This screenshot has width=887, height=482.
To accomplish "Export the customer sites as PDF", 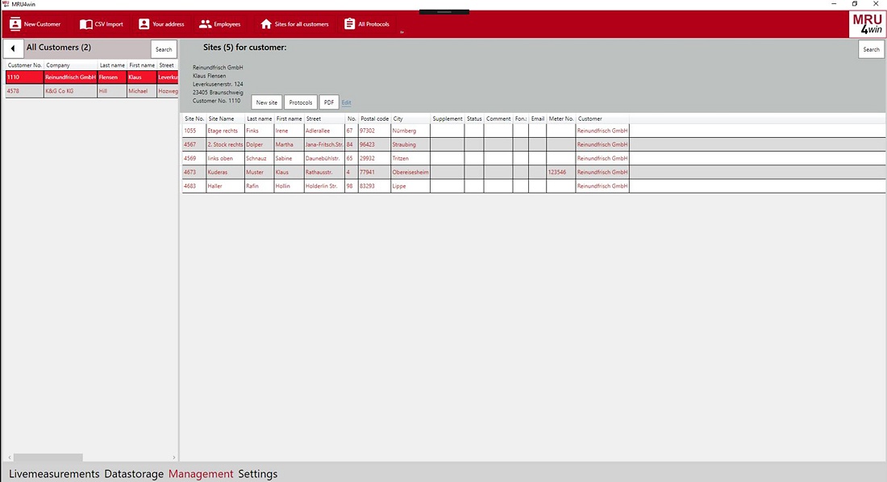I will 328,102.
